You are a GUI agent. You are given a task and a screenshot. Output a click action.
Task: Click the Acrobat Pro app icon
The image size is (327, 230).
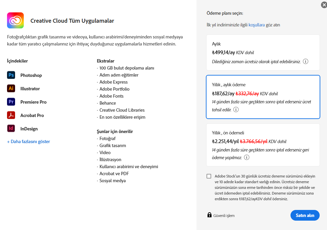(x=11, y=115)
